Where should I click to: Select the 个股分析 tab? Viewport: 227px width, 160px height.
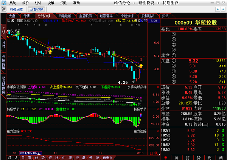(x=126, y=16)
